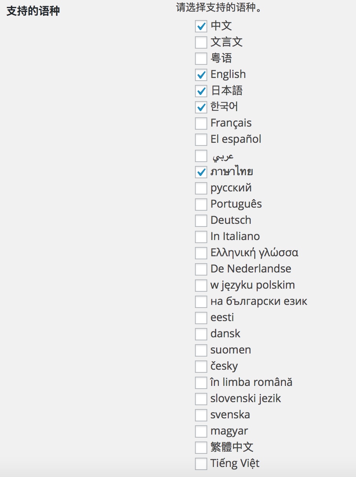Screen dimensions: 356x477
Task: Enable the svenska checkbox
Action: [x=201, y=415]
